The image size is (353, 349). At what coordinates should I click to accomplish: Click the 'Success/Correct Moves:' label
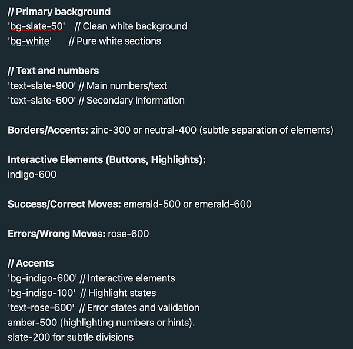(64, 204)
